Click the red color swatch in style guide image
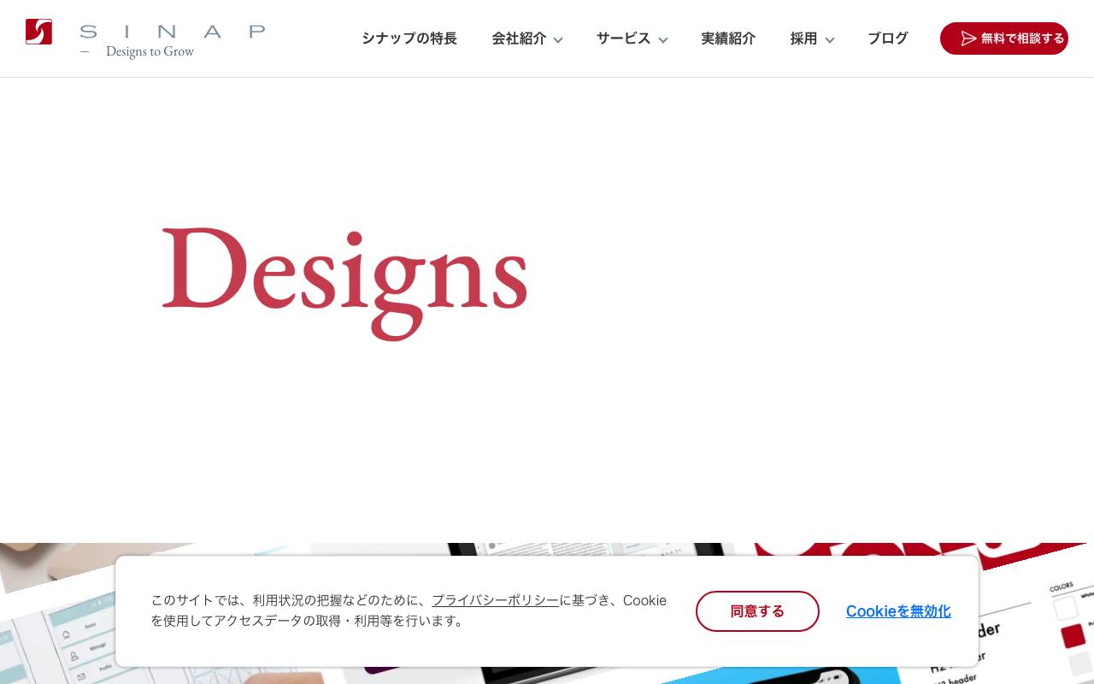Image resolution: width=1094 pixels, height=684 pixels. tap(1073, 636)
